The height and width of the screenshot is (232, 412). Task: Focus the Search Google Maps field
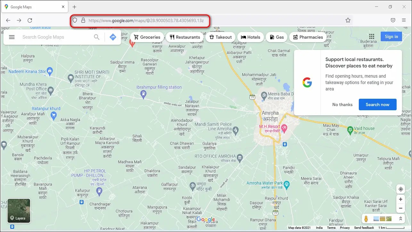(56, 37)
